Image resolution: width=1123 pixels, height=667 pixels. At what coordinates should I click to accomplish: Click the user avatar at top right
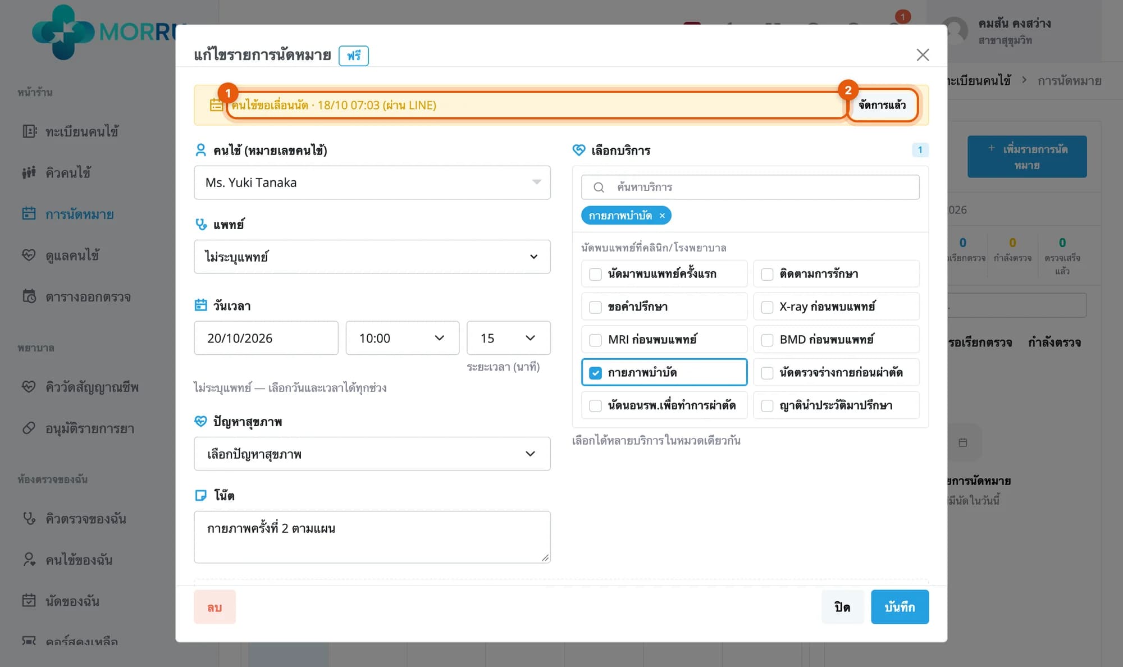click(955, 30)
